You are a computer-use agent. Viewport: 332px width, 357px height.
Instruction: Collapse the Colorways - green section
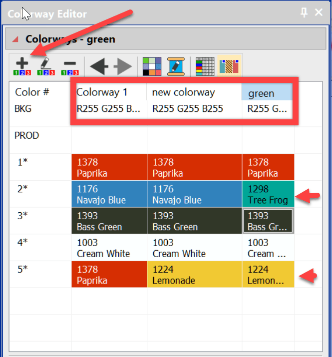15,39
